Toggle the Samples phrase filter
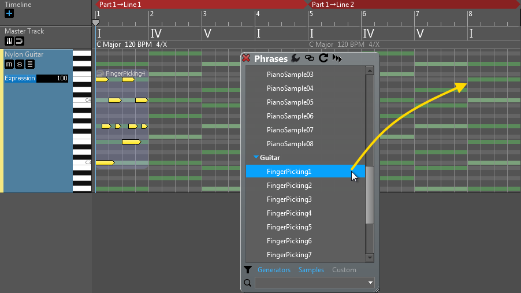521x293 pixels. [x=311, y=270]
